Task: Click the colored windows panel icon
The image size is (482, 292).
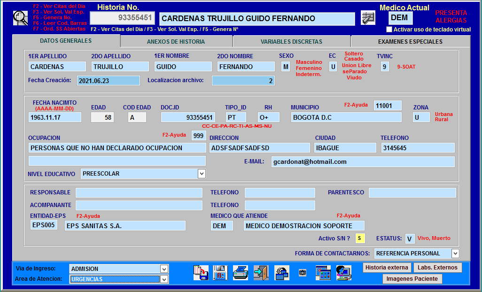Action: pyautogui.click(x=323, y=273)
